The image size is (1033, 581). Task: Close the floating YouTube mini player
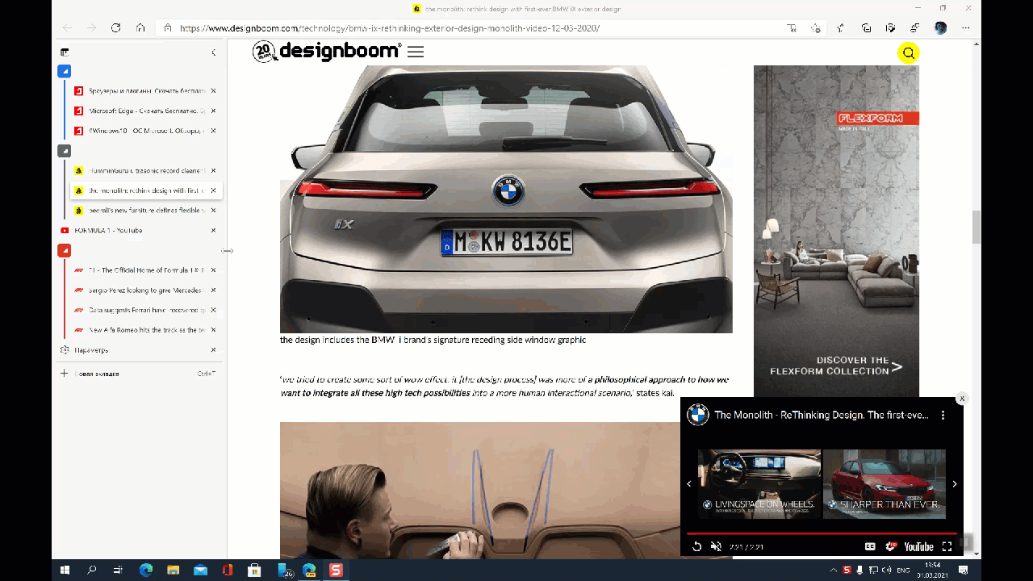962,399
